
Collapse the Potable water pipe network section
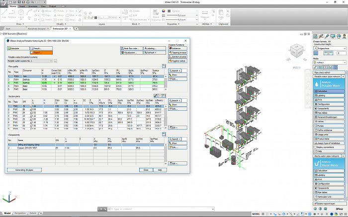tap(343, 76)
